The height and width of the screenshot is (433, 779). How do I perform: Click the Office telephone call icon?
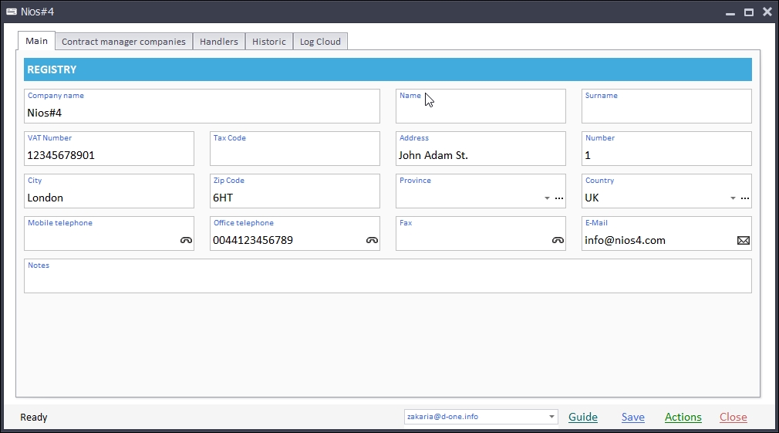pos(372,240)
